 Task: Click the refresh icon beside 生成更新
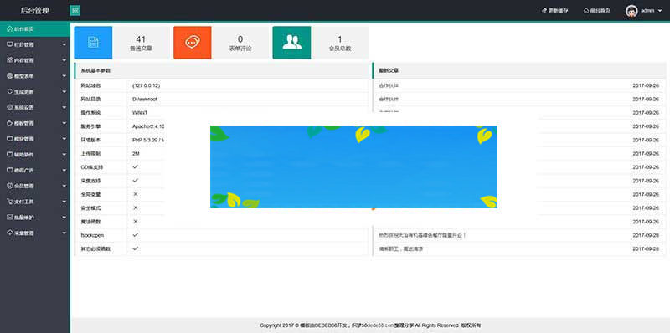10,91
